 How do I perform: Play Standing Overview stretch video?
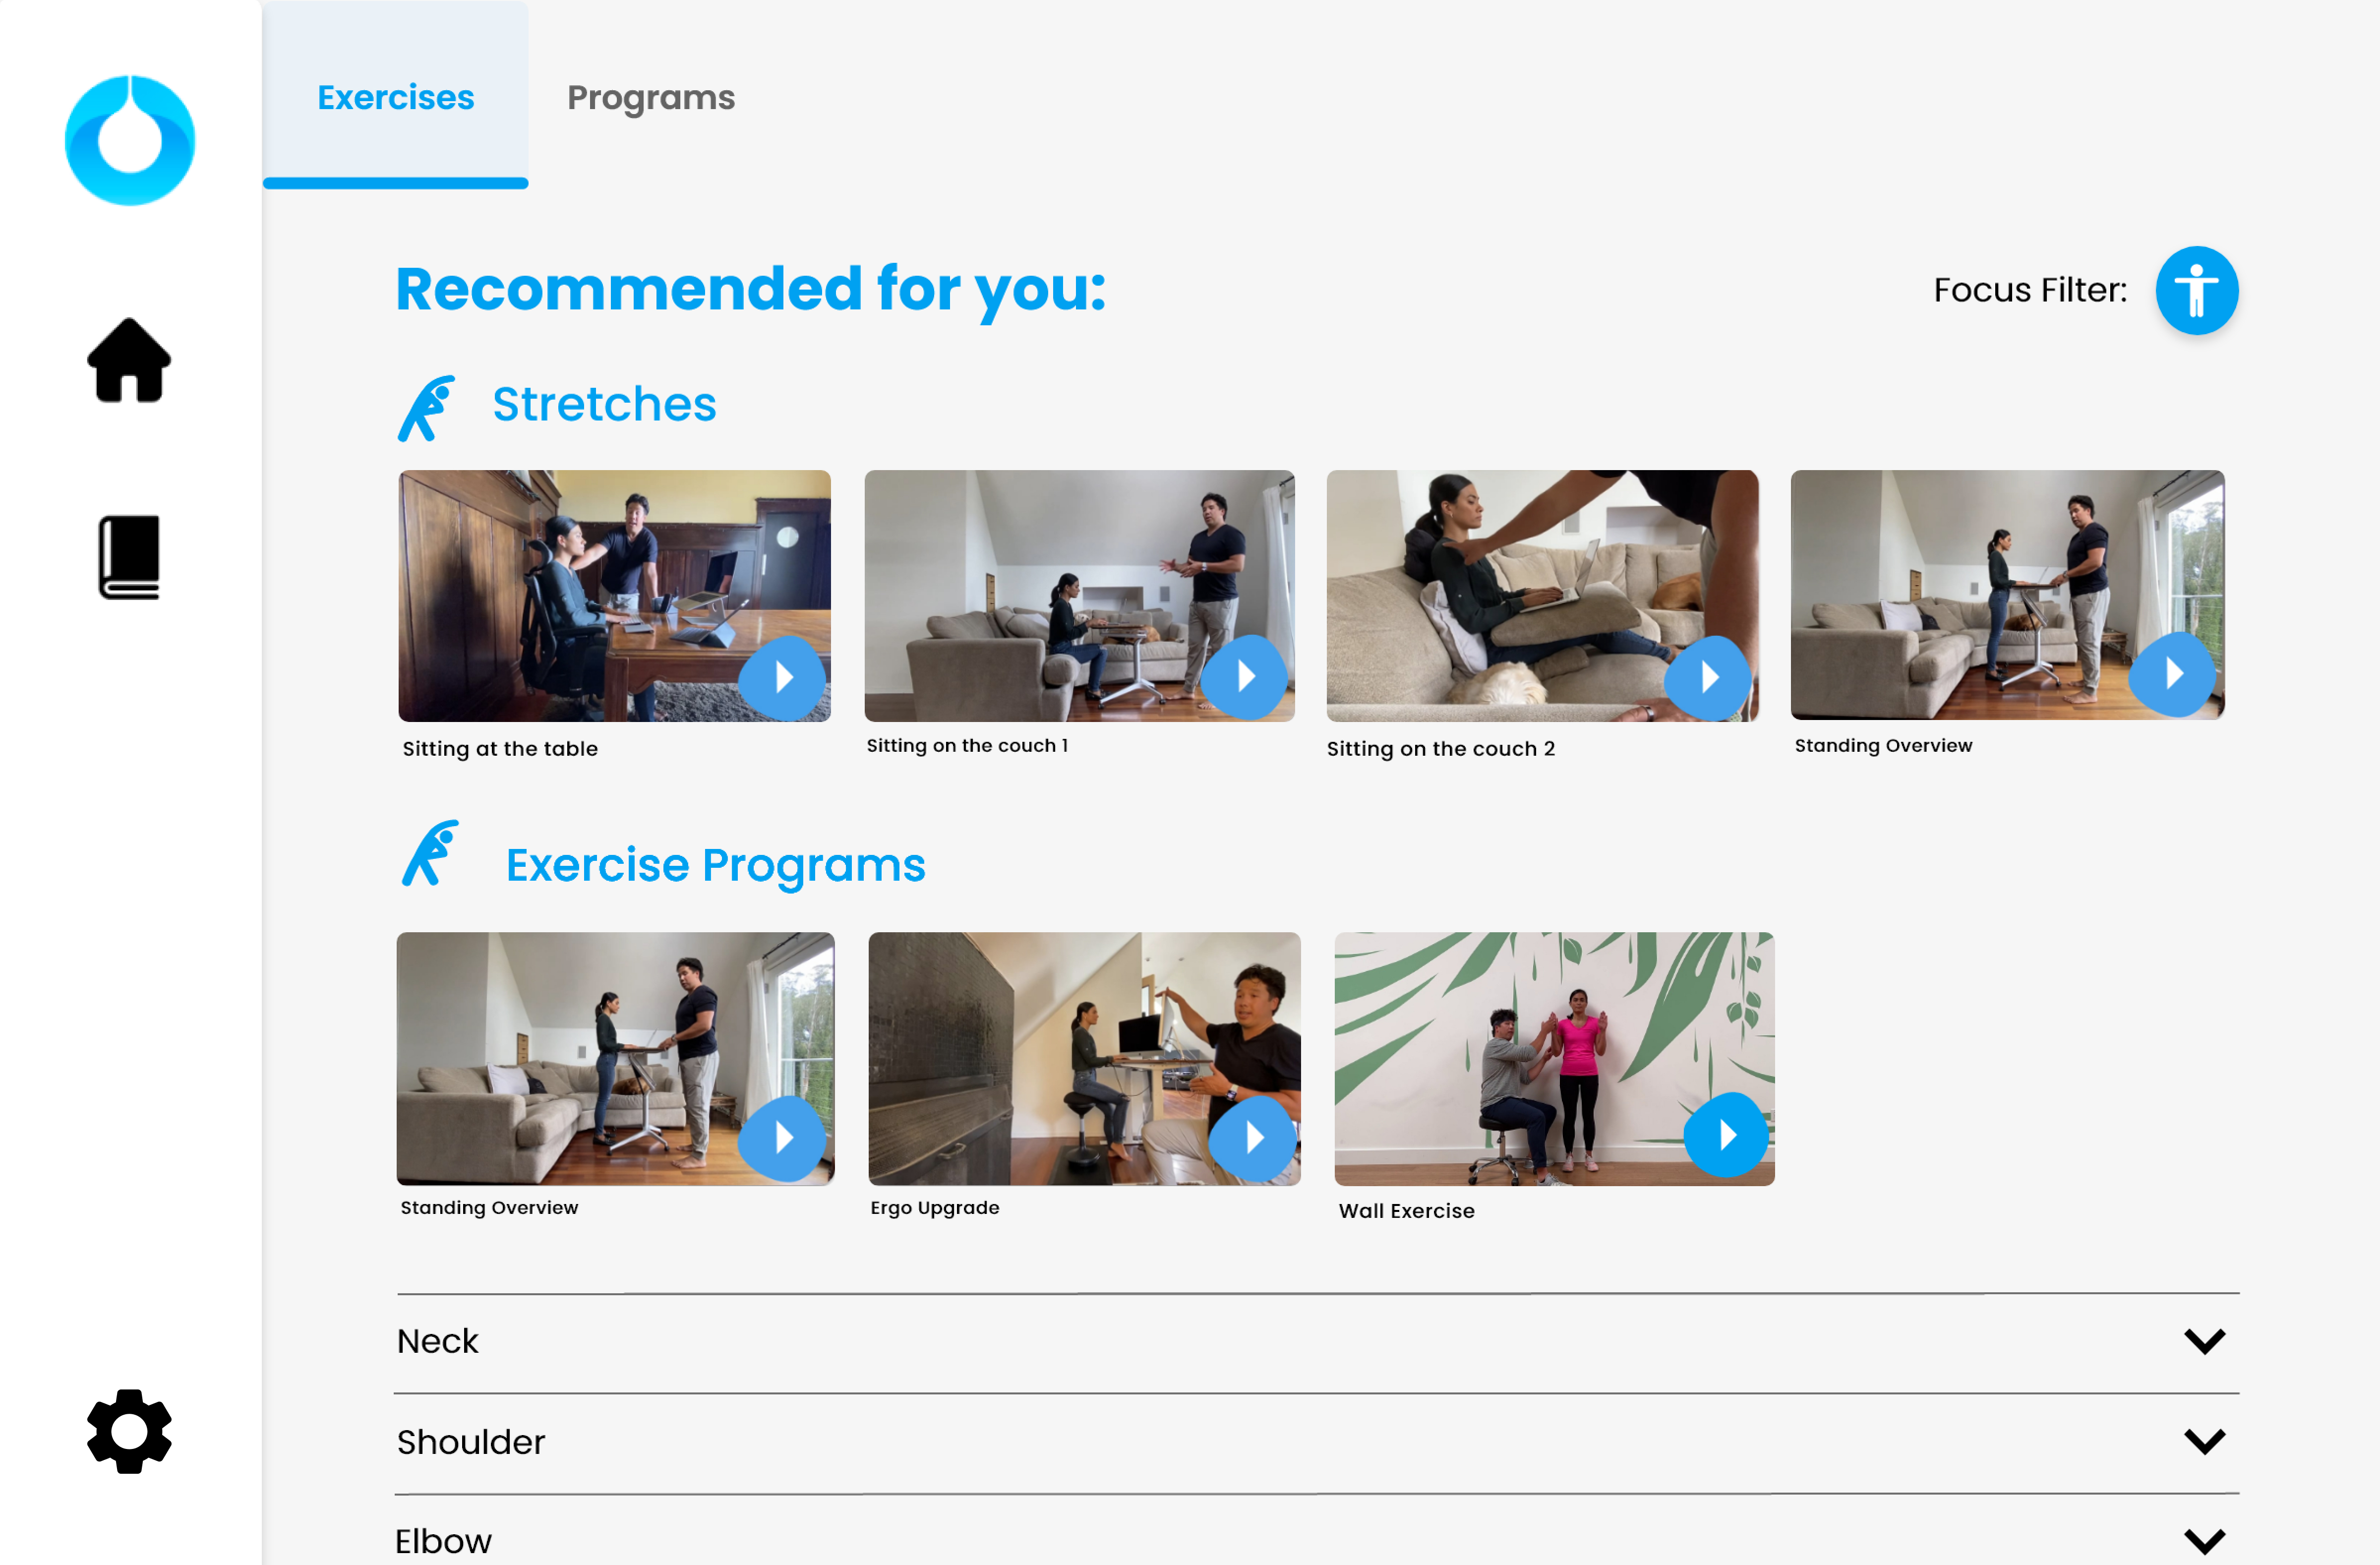[x=2172, y=674]
